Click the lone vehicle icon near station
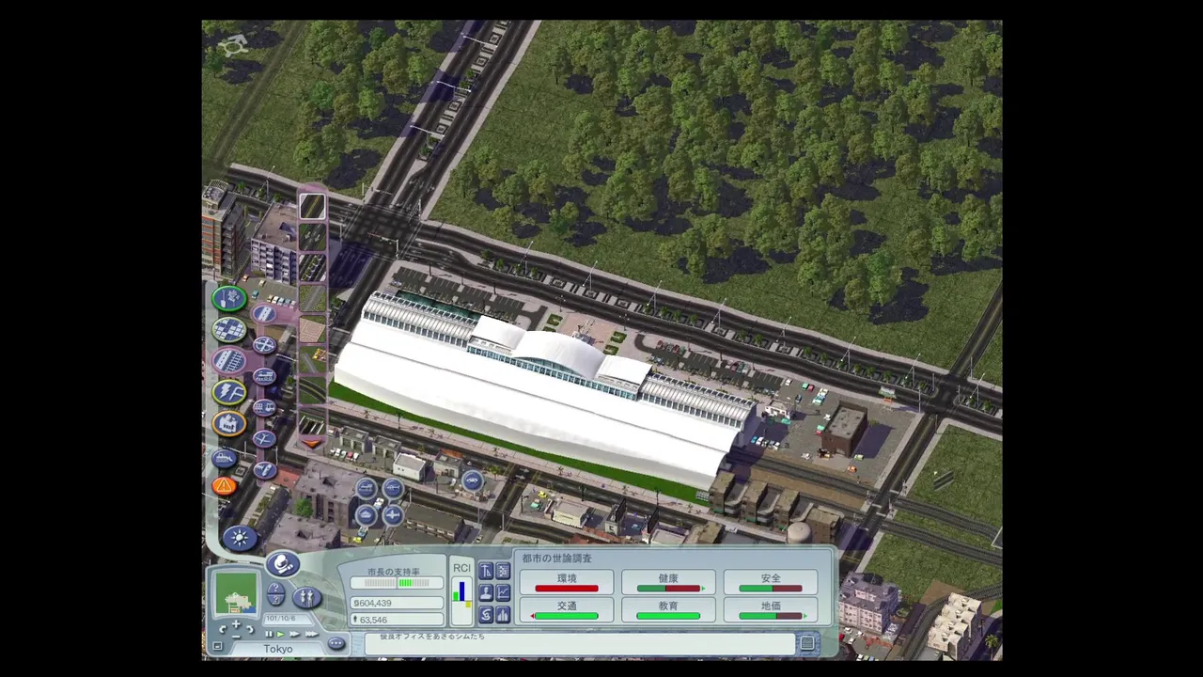 coord(473,482)
